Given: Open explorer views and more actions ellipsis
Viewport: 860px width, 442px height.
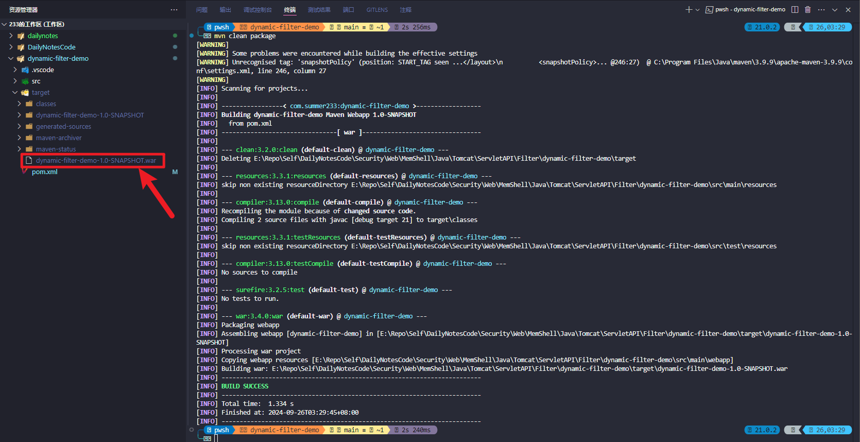Looking at the screenshot, I should pyautogui.click(x=174, y=10).
